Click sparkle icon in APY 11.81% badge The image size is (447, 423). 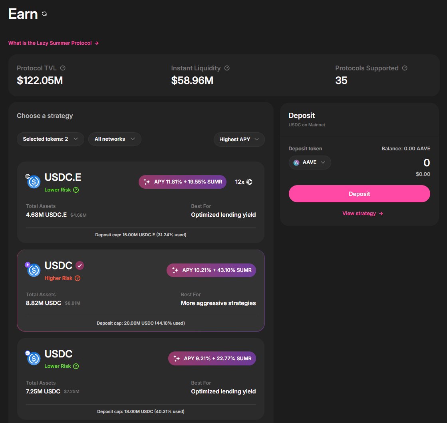tap(147, 182)
